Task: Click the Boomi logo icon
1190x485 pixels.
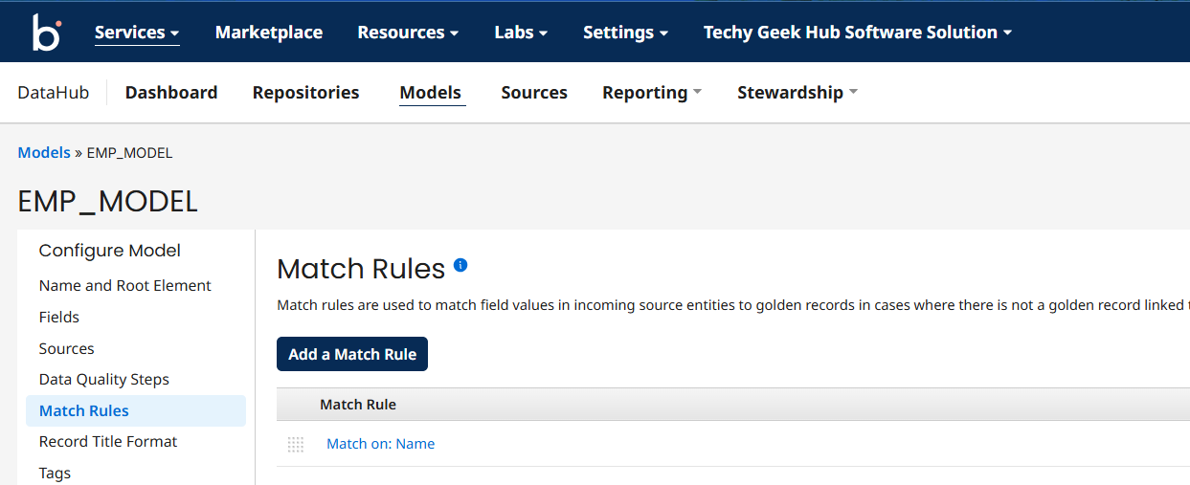Action: click(45, 32)
